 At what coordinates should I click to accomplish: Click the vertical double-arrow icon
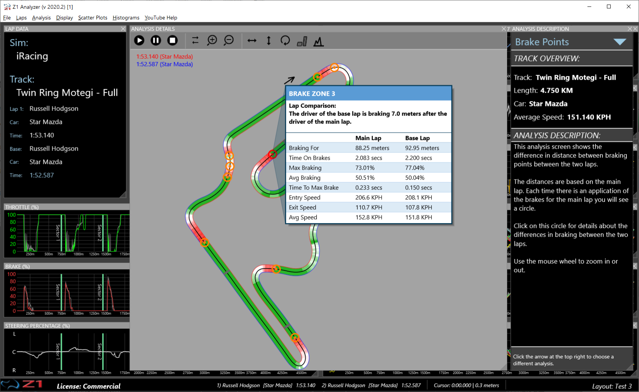269,40
